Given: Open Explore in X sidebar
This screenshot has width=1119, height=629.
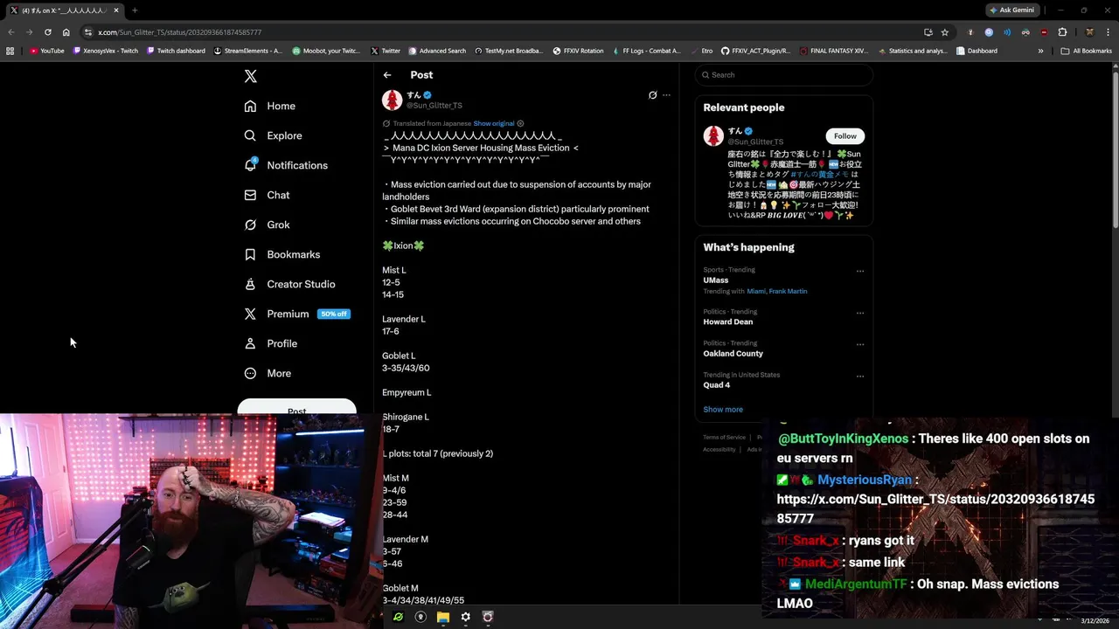Looking at the screenshot, I should [x=273, y=135].
